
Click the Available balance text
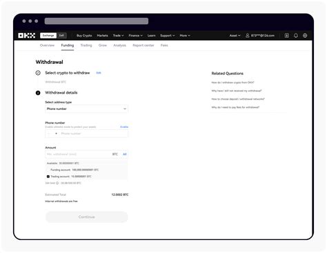click(x=63, y=163)
